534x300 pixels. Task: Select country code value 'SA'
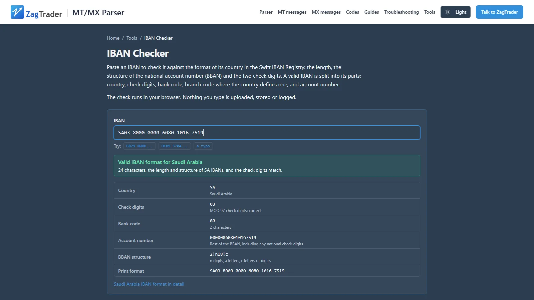[213, 187]
